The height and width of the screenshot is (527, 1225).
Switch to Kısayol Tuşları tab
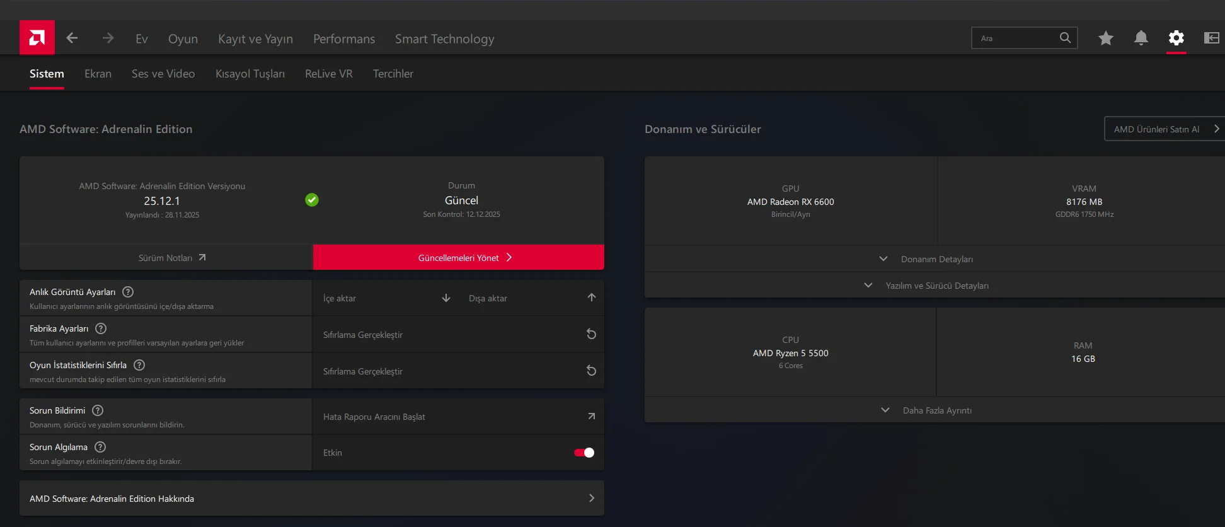click(x=250, y=74)
